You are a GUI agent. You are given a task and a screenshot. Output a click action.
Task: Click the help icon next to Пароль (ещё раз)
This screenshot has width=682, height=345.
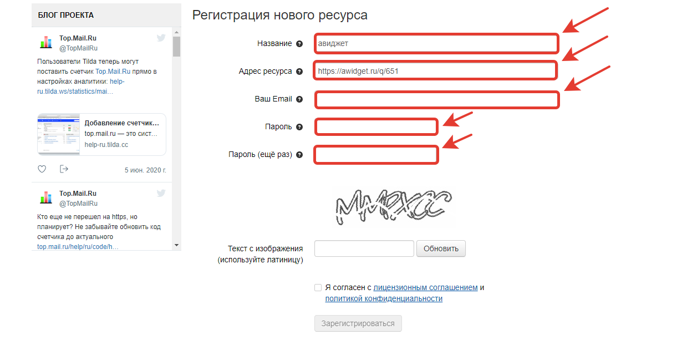coord(299,155)
